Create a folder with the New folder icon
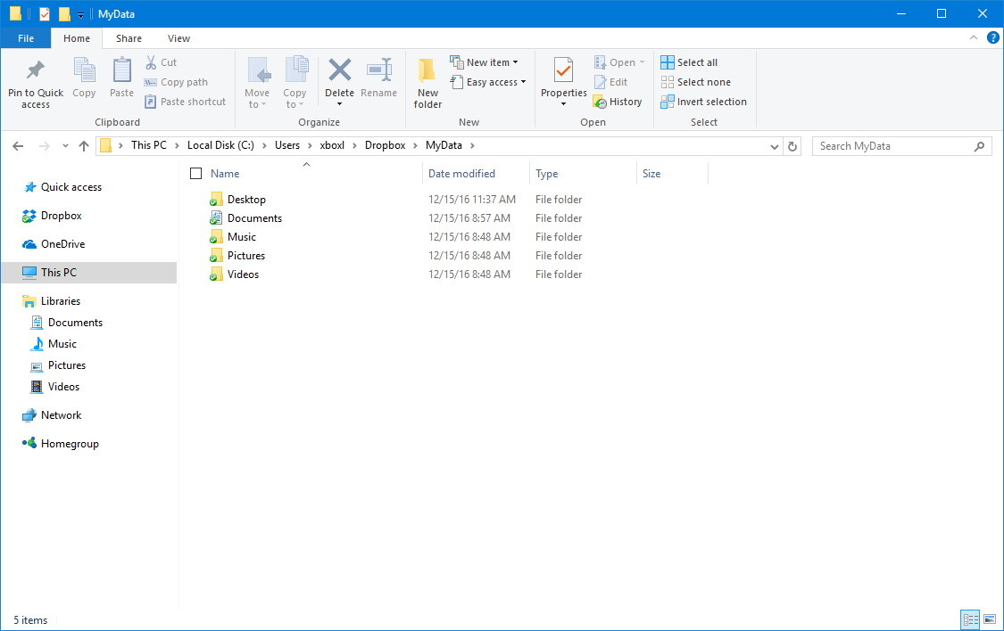1004x631 pixels. (x=427, y=82)
